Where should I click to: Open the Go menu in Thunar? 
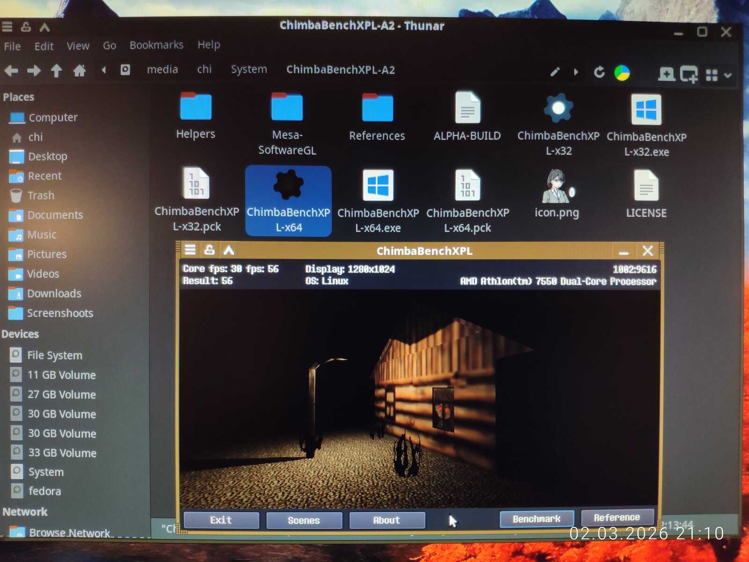tap(110, 45)
